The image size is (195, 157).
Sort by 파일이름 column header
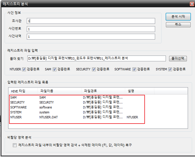pos(59,91)
